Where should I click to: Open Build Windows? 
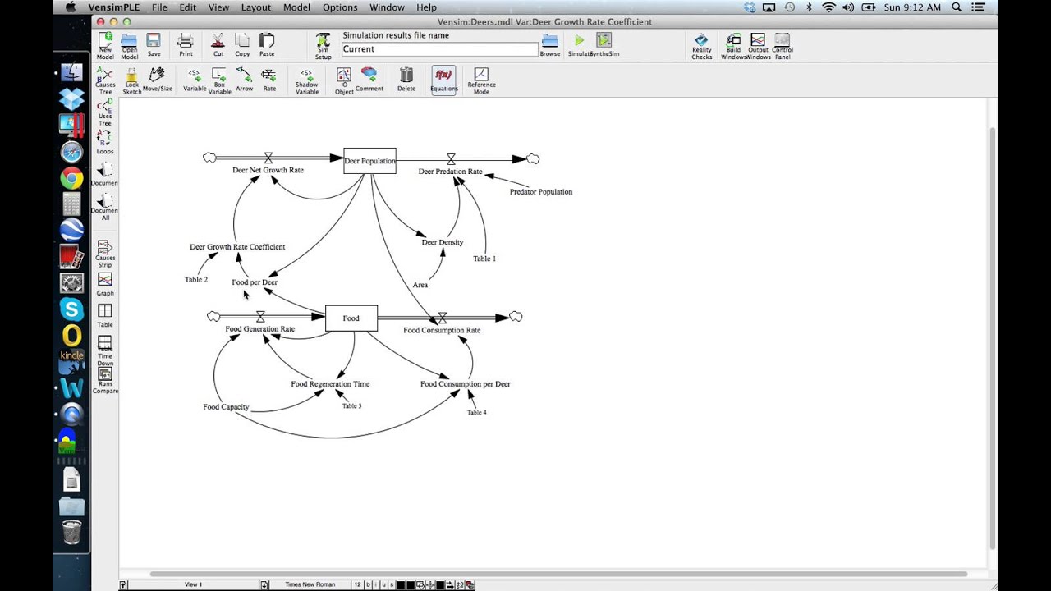(x=733, y=46)
